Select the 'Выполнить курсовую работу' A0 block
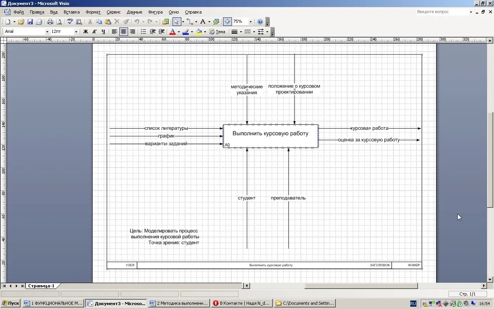This screenshot has height=309, width=494. (271, 136)
